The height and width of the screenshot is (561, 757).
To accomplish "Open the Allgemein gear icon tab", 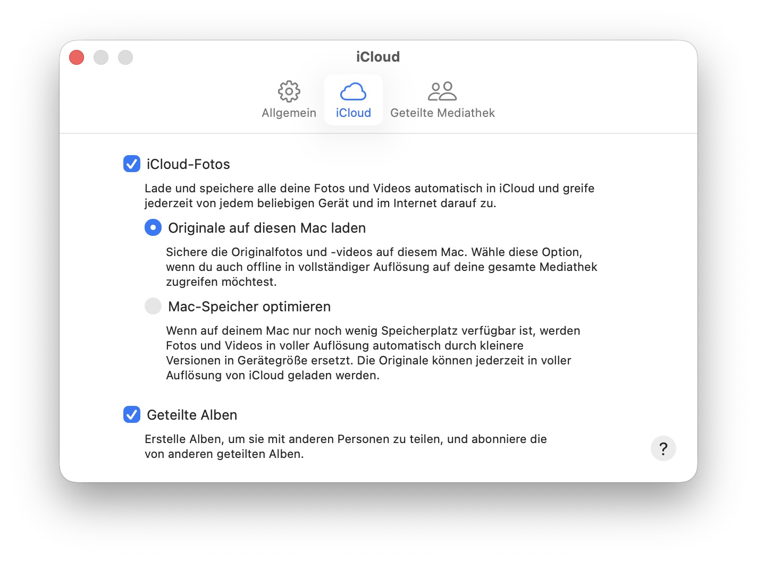I will [289, 91].
